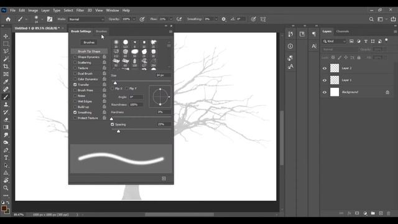
Task: Select the Clone Stamp tool
Action: [6, 105]
